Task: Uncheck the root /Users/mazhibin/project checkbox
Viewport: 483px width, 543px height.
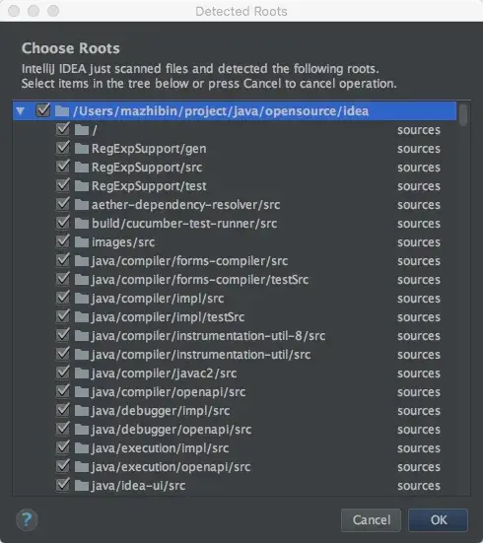Action: pos(43,110)
